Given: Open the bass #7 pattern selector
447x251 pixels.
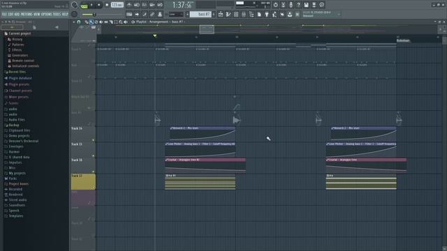Looking at the screenshot, I should point(200,14).
